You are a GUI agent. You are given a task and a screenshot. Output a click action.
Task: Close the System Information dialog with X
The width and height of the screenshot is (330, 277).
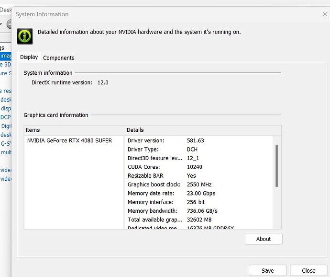[x=325, y=14]
